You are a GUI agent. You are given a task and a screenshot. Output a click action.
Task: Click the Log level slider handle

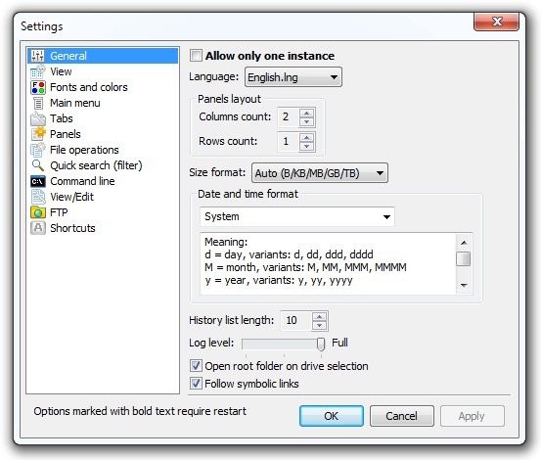pos(321,345)
